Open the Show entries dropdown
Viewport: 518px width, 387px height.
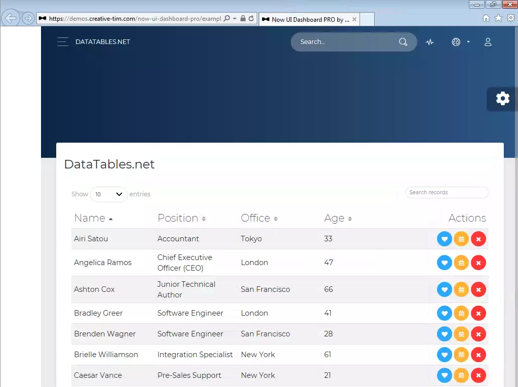pyautogui.click(x=108, y=194)
